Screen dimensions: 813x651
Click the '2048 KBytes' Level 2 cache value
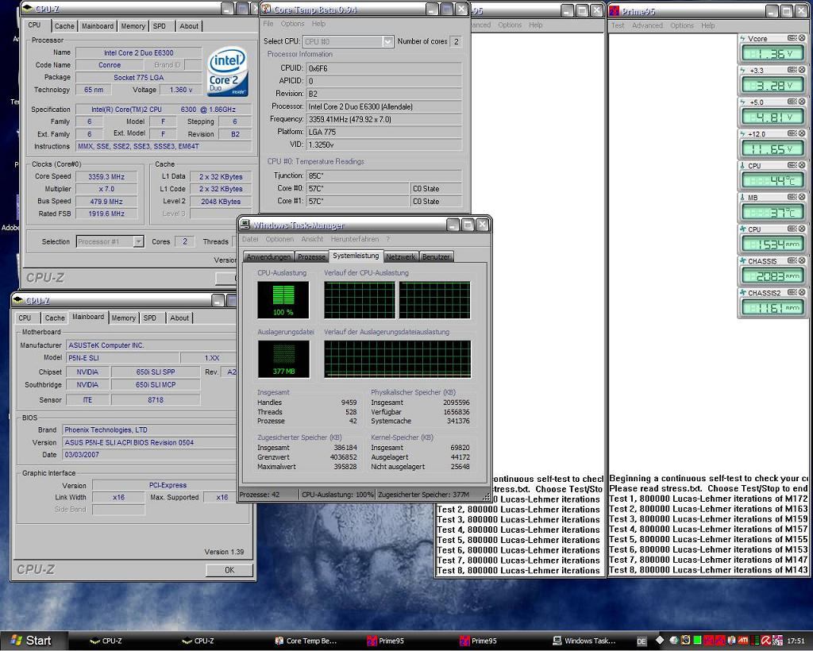(x=221, y=201)
